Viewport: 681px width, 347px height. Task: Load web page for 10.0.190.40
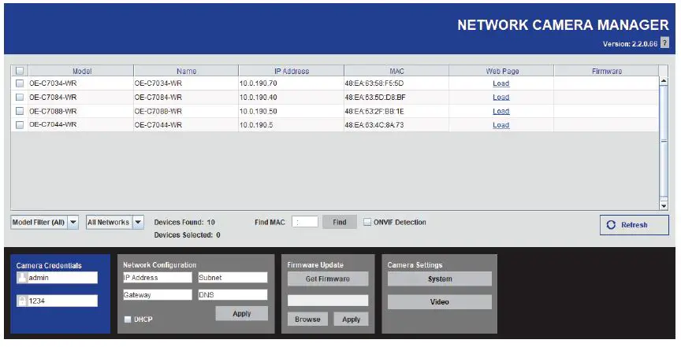pyautogui.click(x=501, y=97)
